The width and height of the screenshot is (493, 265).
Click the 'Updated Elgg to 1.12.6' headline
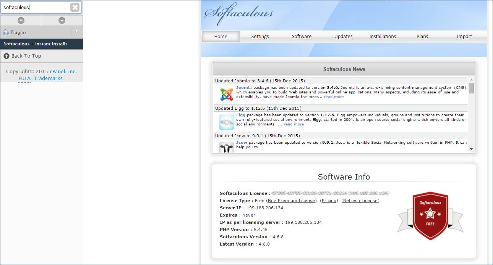pyautogui.click(x=258, y=108)
